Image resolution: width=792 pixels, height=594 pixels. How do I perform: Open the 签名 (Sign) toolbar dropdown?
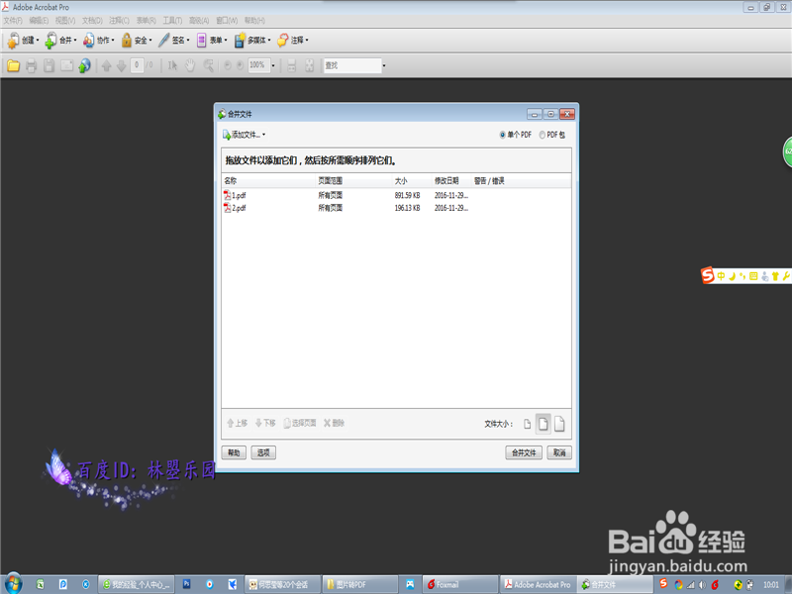pos(174,40)
